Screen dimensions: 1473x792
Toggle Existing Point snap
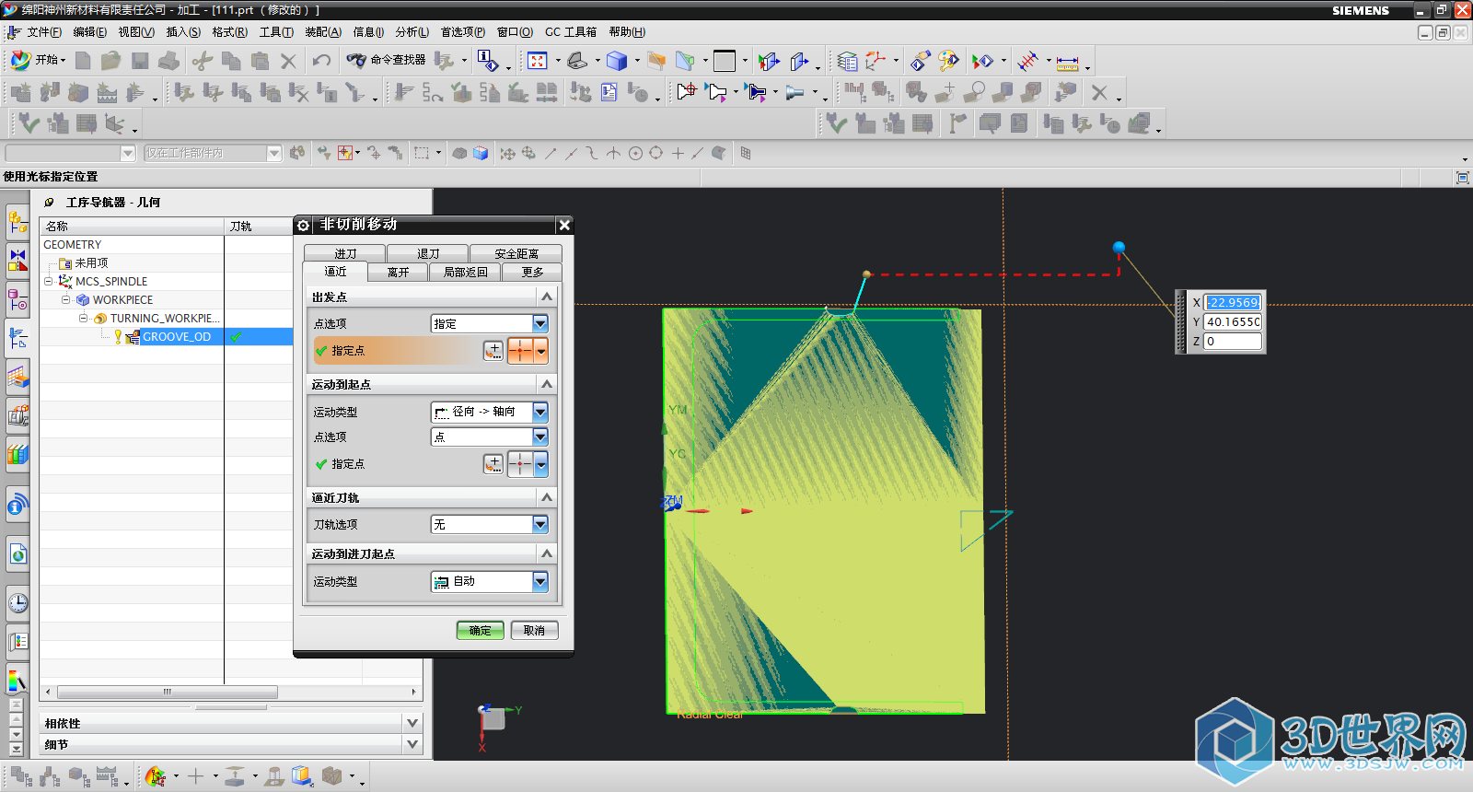[x=677, y=154]
